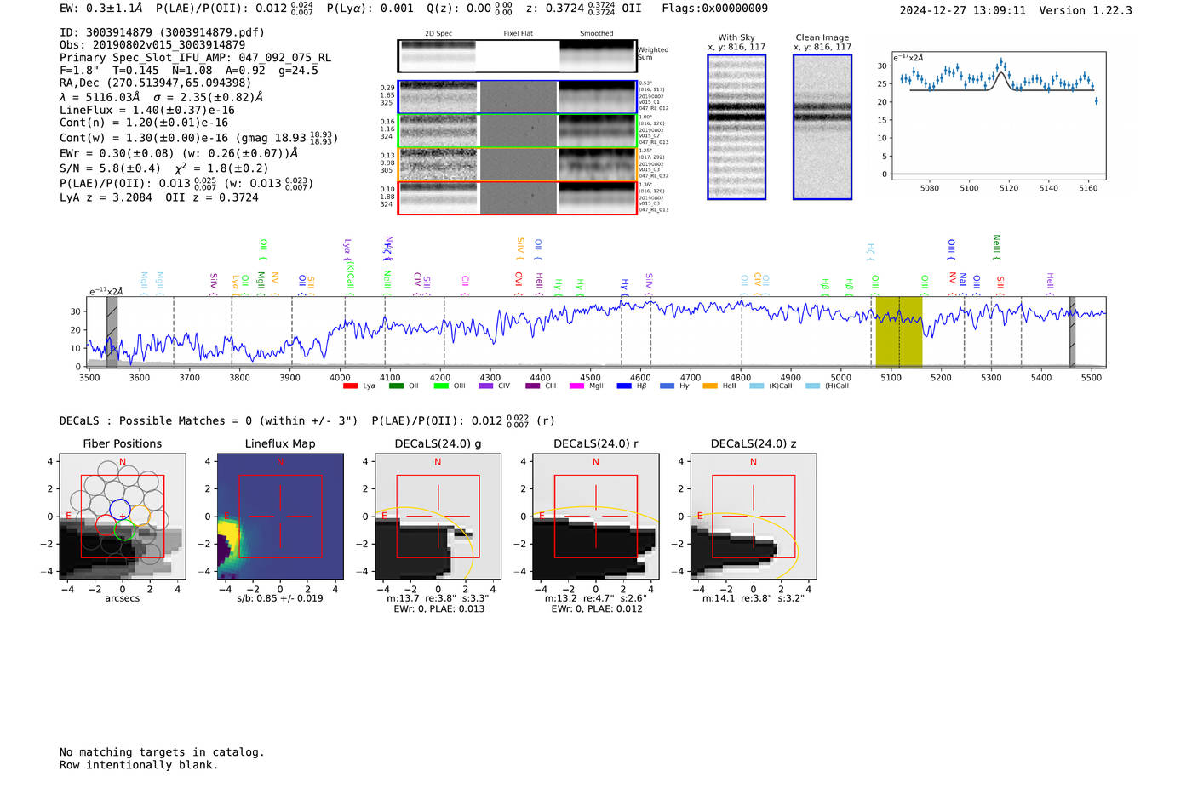The height and width of the screenshot is (811, 1192).
Task: Select the No matching targets in catalog text
Action: [x=162, y=752]
